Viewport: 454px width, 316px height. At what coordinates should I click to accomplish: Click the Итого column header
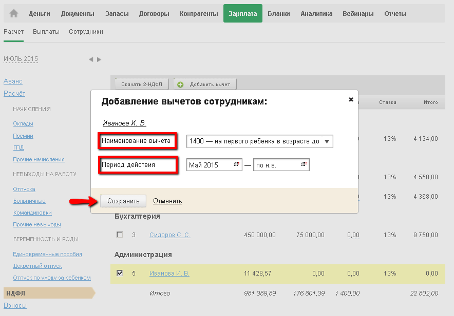[430, 102]
